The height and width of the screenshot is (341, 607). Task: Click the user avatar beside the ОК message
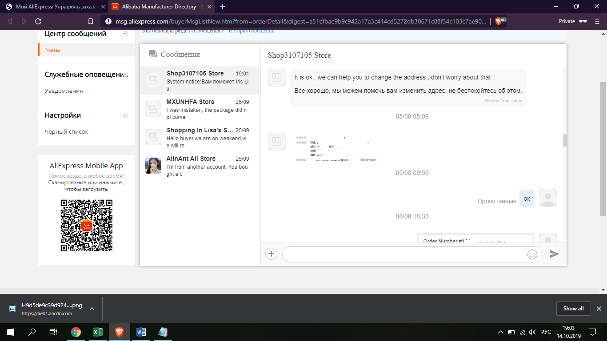[548, 198]
